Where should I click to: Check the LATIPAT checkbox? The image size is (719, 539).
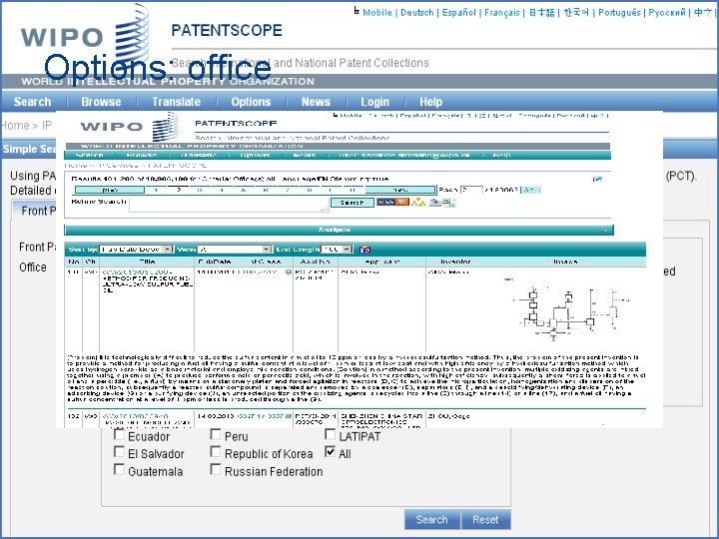click(331, 434)
